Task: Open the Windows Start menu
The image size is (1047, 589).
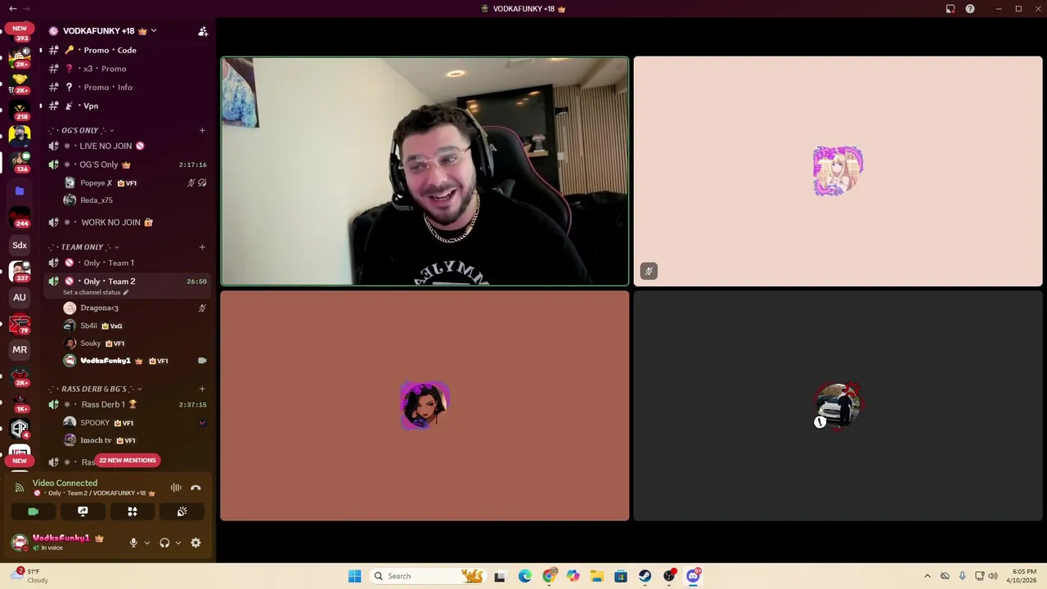Action: pos(354,576)
